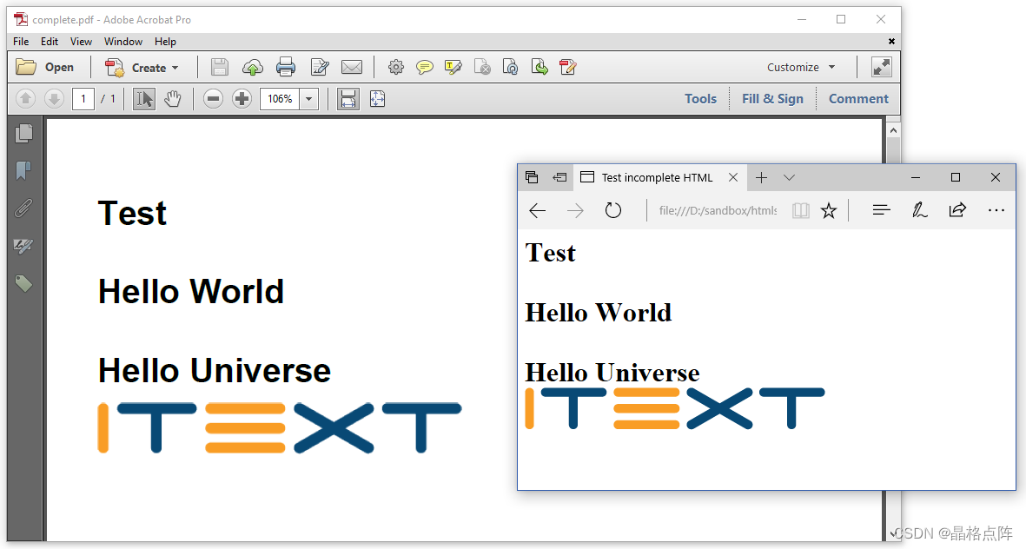Open the Edge Hub lines icon

(x=882, y=211)
